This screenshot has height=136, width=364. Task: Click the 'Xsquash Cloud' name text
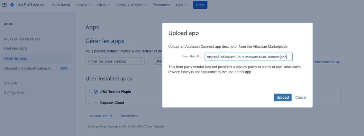[x=112, y=102]
